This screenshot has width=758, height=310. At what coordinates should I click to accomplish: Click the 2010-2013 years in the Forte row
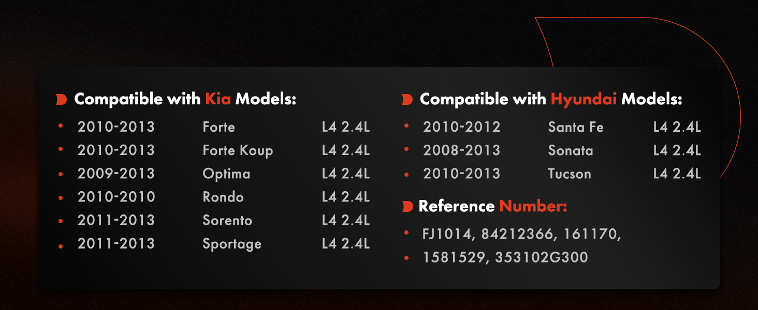click(116, 127)
